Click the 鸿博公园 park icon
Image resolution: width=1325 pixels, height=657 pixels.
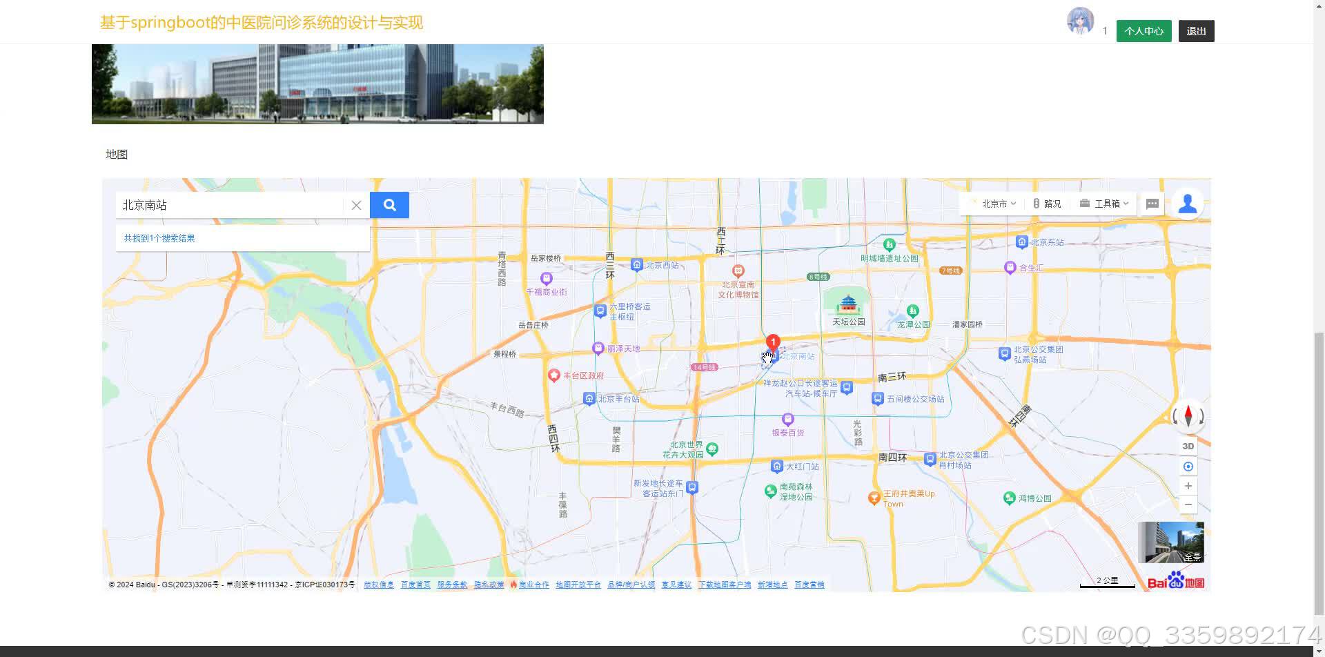click(x=1010, y=498)
